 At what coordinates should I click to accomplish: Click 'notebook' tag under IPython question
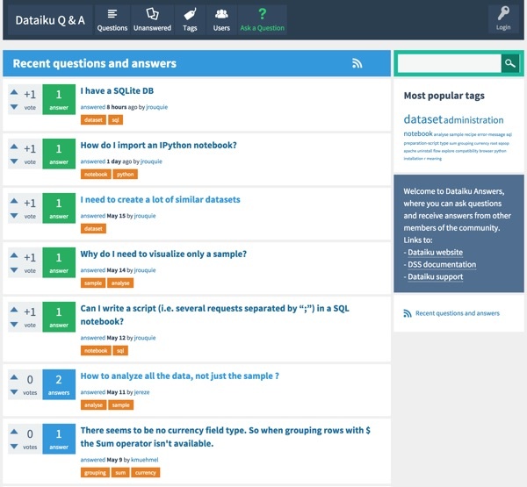click(x=96, y=175)
